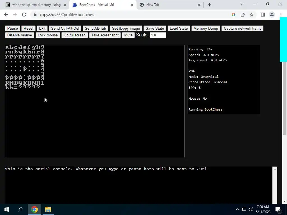The width and height of the screenshot is (287, 215).
Task: Click the volume speaker tray icon
Action: click(251, 209)
